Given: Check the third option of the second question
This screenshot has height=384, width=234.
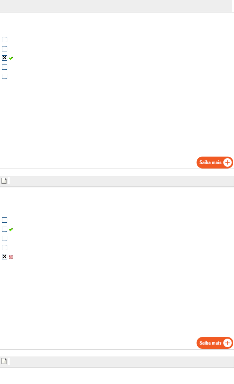Looking at the screenshot, I should pos(4,238).
